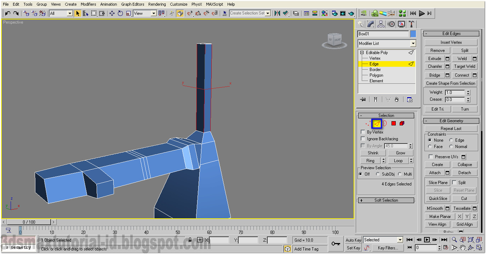Image resolution: width=486 pixels, height=254 pixels.
Task: Collapse the Editable Poly tree in the stack
Action: (362, 52)
